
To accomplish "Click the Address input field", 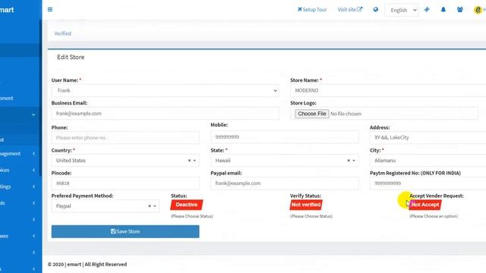I will (428, 138).
